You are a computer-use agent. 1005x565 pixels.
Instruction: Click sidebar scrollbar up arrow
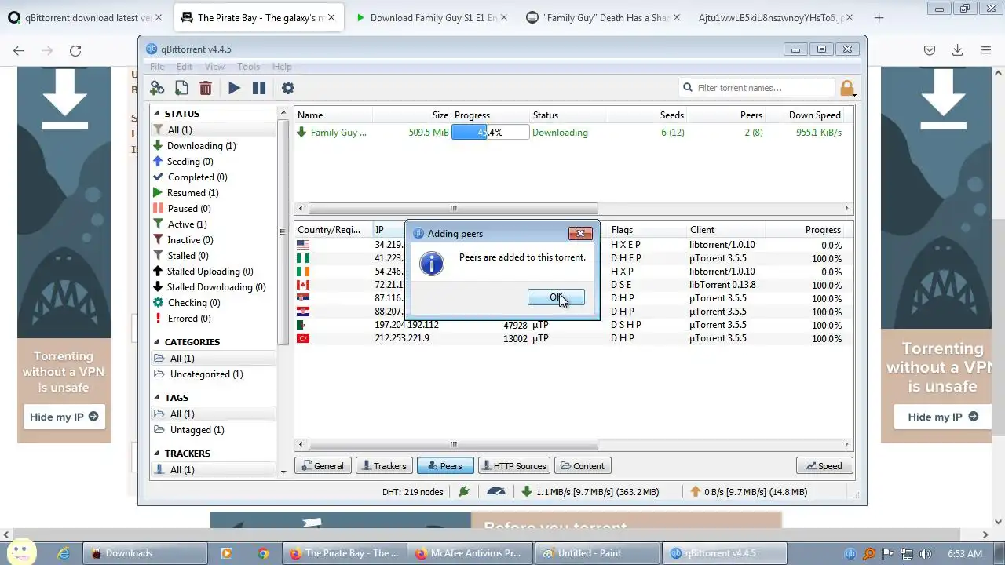tap(283, 114)
